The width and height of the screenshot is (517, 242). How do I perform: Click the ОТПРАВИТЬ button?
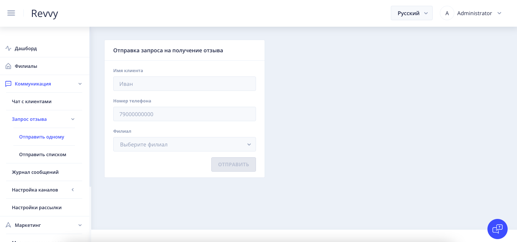pos(234,164)
